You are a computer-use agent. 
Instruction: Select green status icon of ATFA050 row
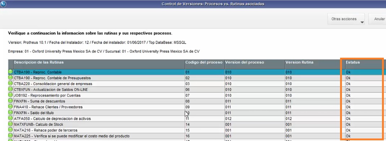10,118
